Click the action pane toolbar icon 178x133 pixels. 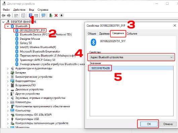click(36, 15)
